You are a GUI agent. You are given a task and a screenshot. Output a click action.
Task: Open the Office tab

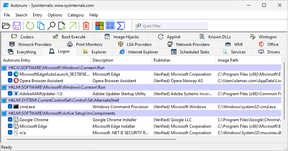pos(268,45)
